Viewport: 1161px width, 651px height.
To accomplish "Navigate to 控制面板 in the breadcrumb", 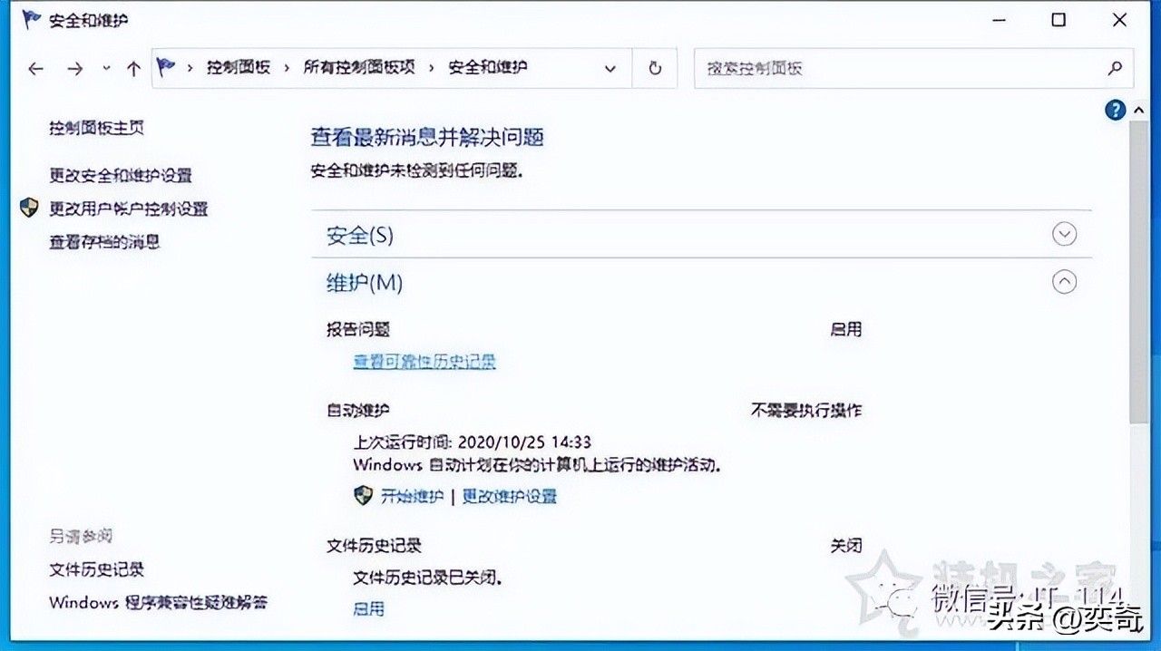I will [238, 68].
